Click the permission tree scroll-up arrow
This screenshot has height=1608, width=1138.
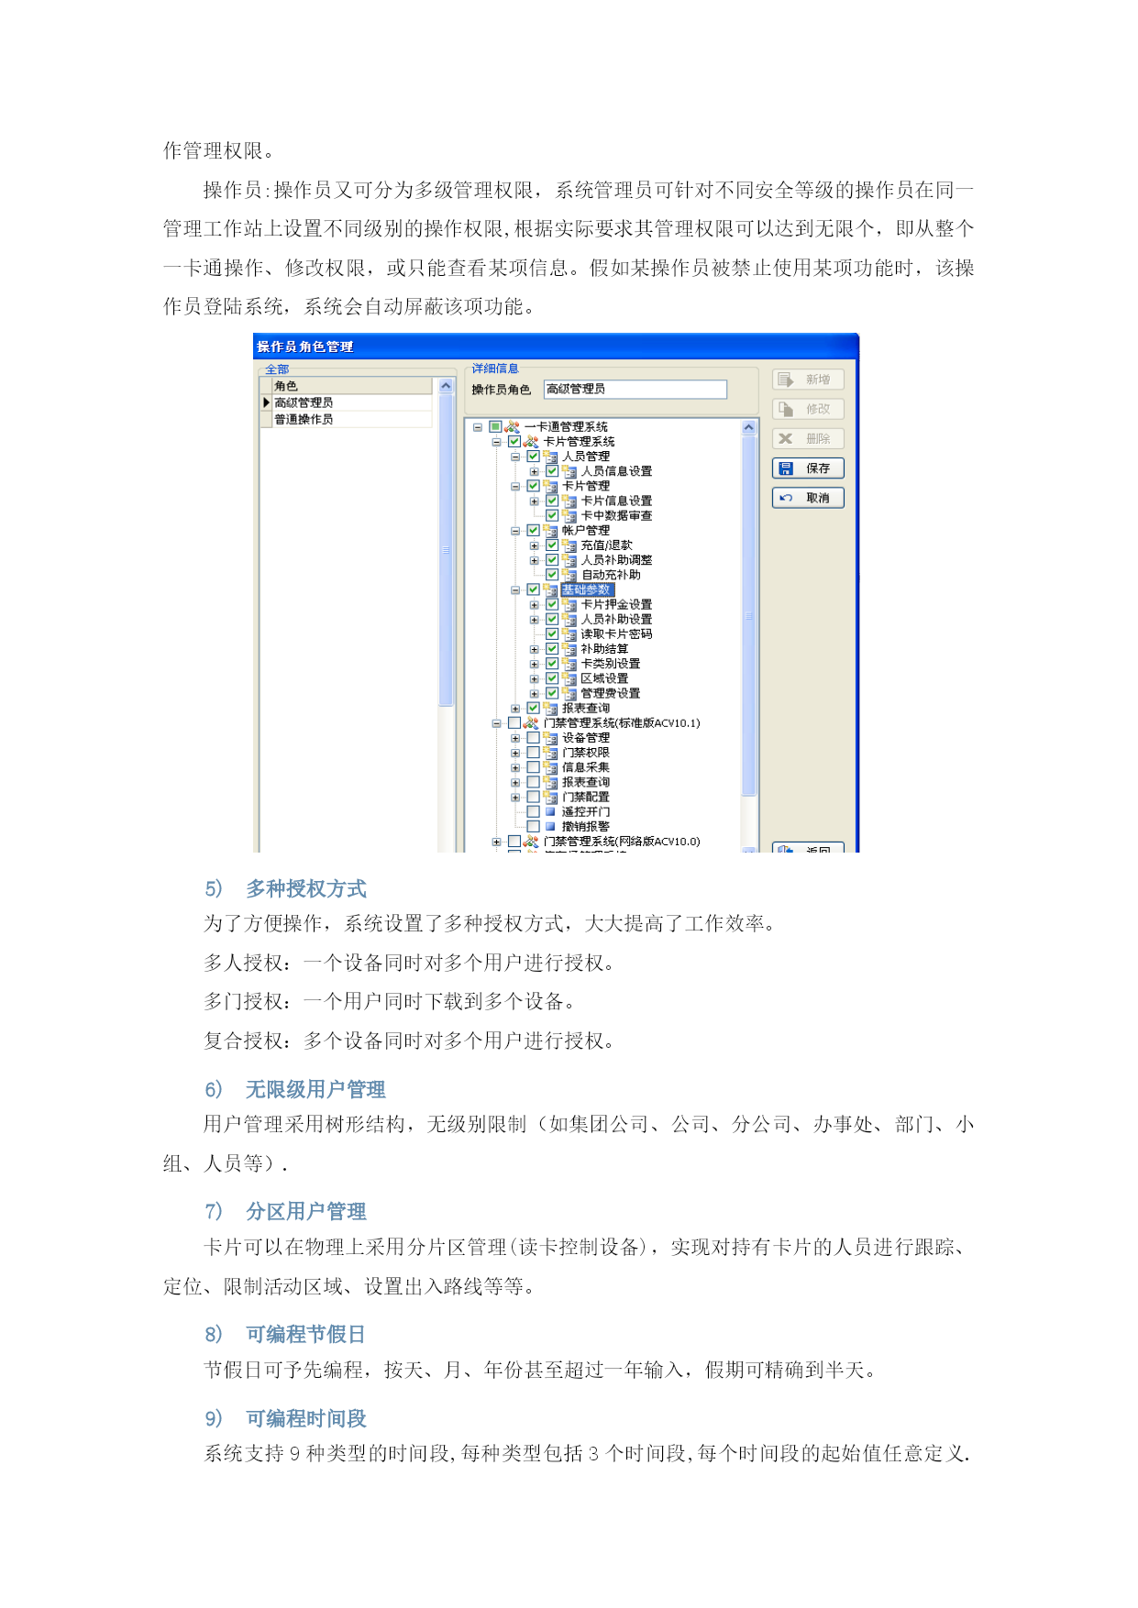[748, 427]
